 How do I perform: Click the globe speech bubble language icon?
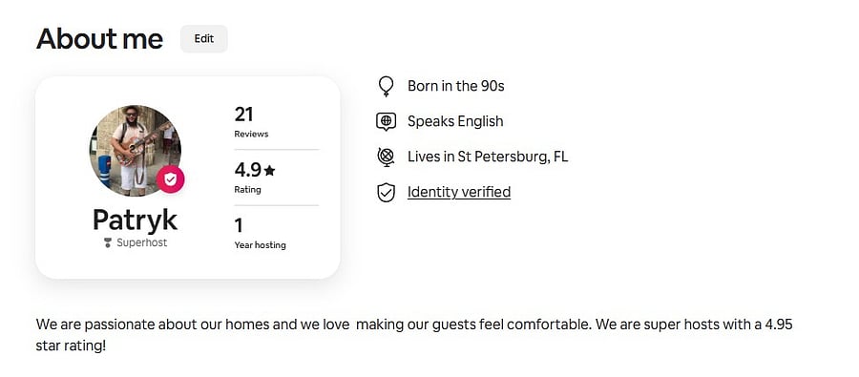coord(386,121)
